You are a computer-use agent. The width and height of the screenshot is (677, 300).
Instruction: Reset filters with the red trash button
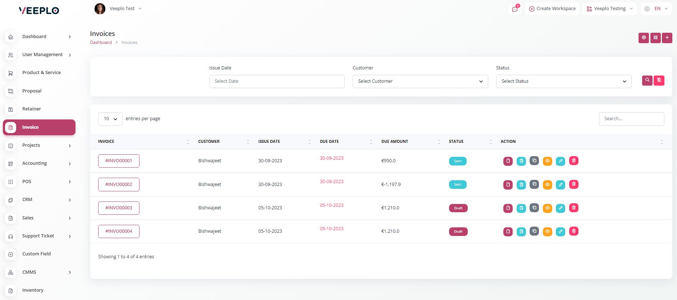(x=659, y=81)
